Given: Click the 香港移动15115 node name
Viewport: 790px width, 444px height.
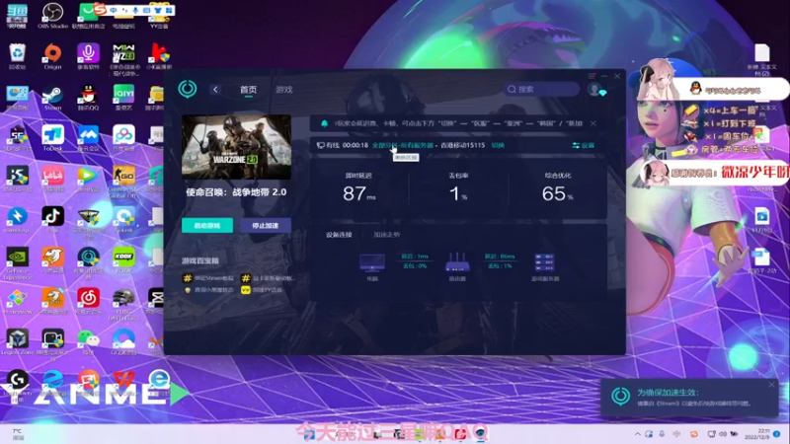Looking at the screenshot, I should pyautogui.click(x=462, y=145).
